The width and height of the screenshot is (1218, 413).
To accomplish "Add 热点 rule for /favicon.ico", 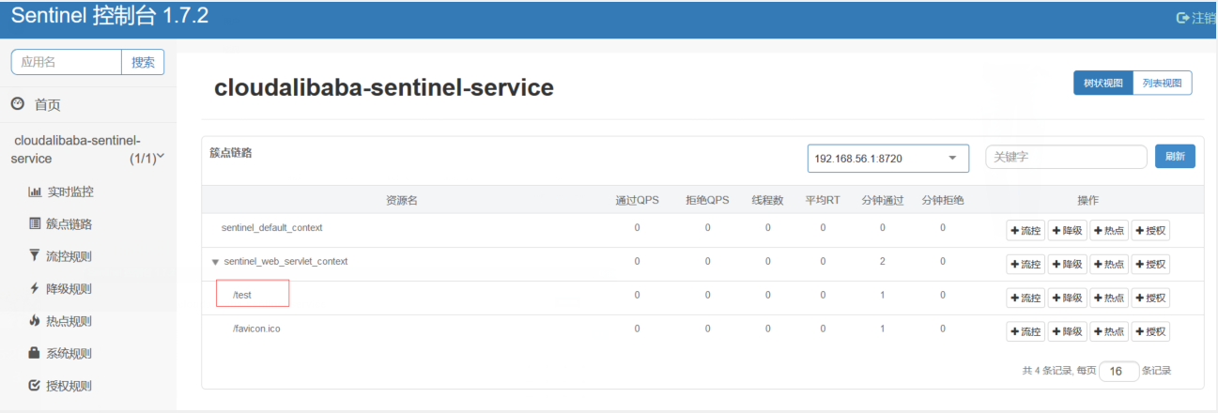I will pyautogui.click(x=1109, y=331).
